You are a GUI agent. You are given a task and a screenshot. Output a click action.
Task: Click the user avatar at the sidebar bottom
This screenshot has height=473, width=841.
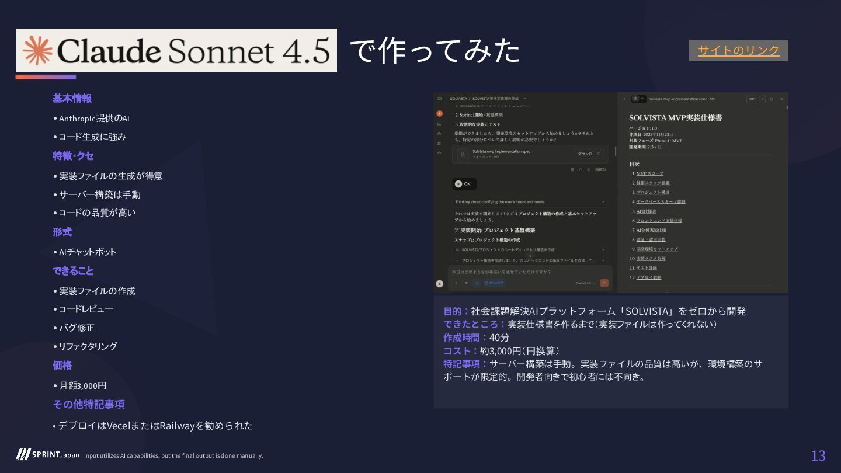[439, 283]
